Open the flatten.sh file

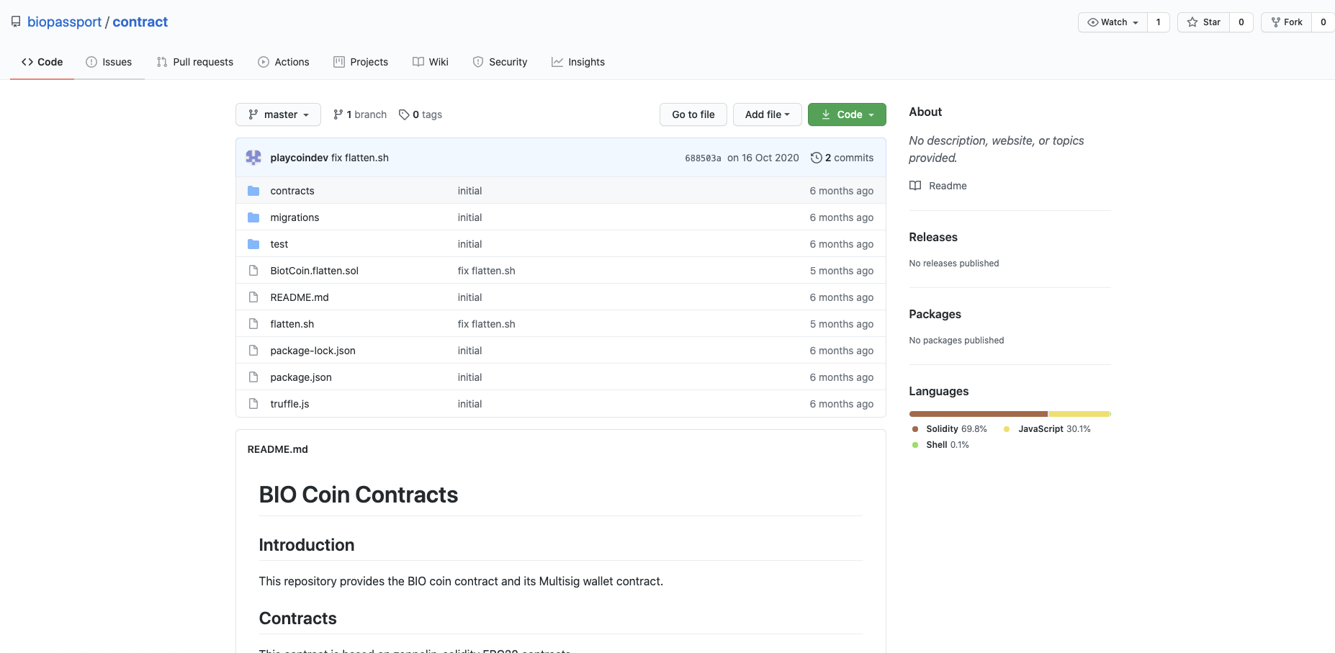click(x=292, y=324)
